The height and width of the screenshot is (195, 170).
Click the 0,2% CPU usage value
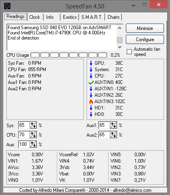(x=115, y=55)
